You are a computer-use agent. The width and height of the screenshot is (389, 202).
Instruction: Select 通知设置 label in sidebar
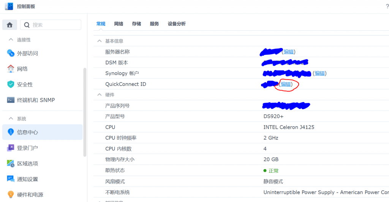pyautogui.click(x=27, y=179)
